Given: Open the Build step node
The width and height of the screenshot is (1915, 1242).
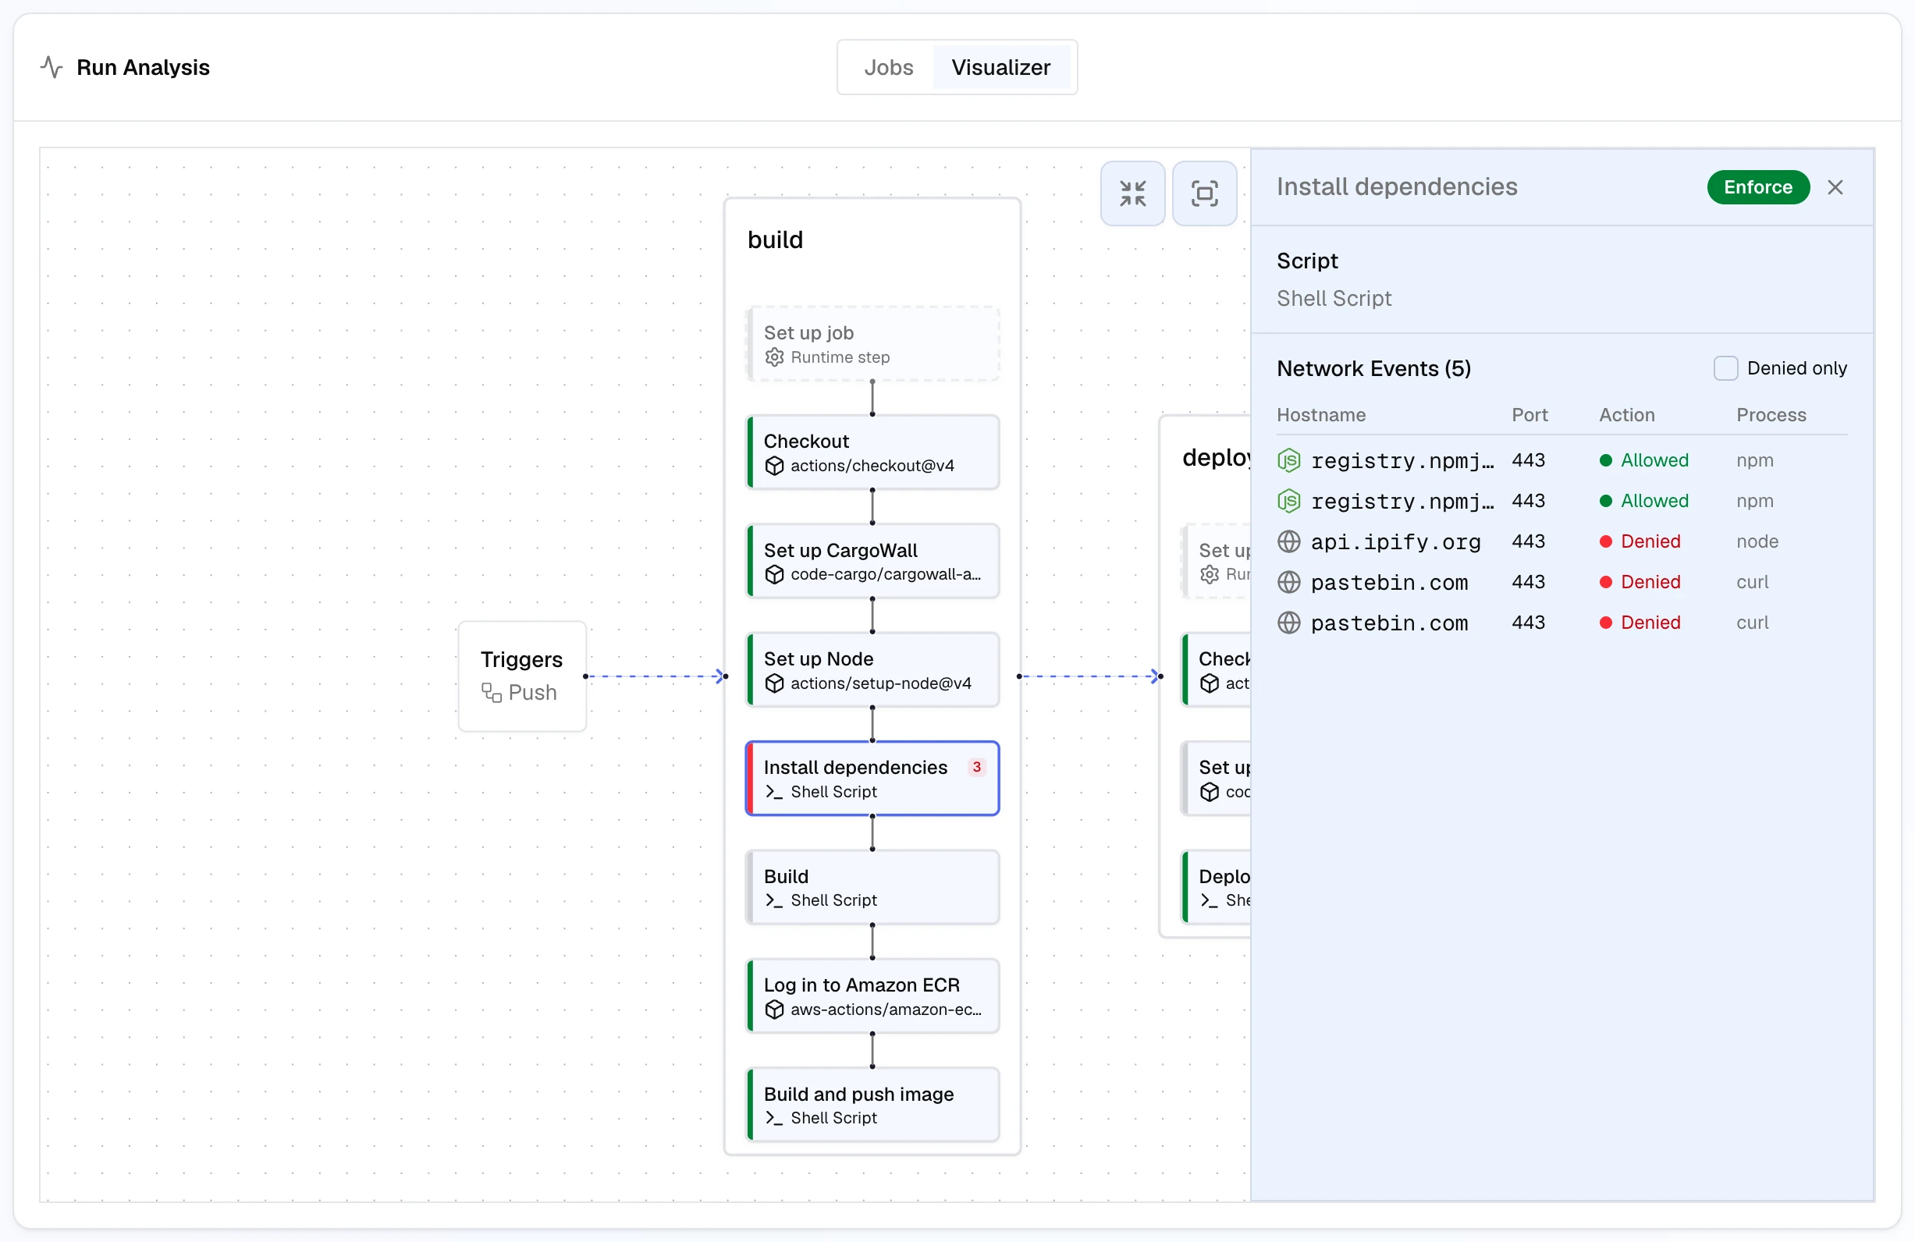Looking at the screenshot, I should pos(872,887).
